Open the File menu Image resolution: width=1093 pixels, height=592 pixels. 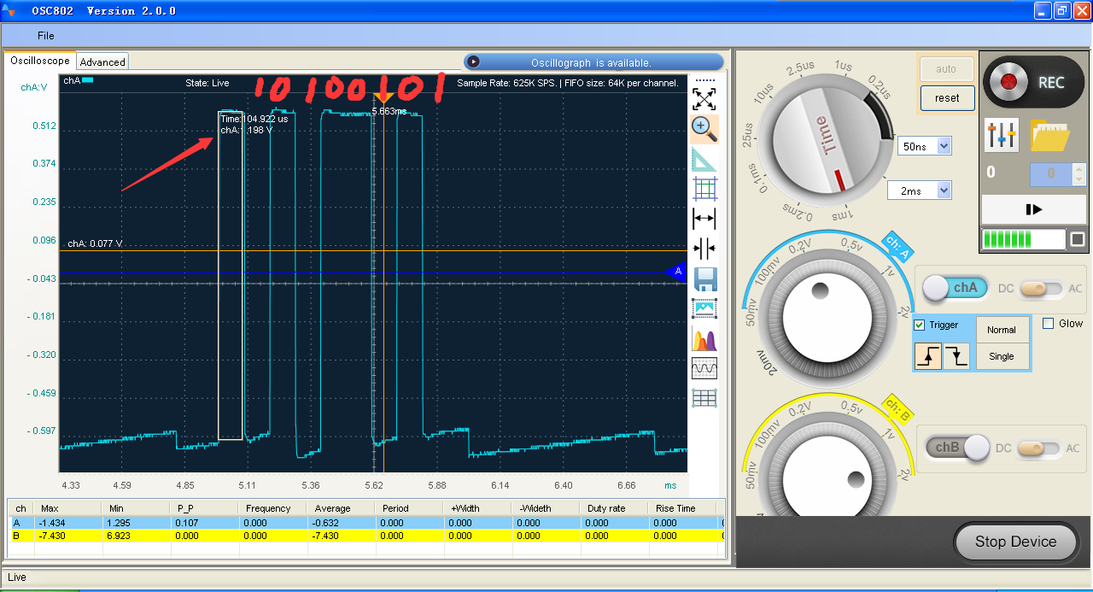46,36
